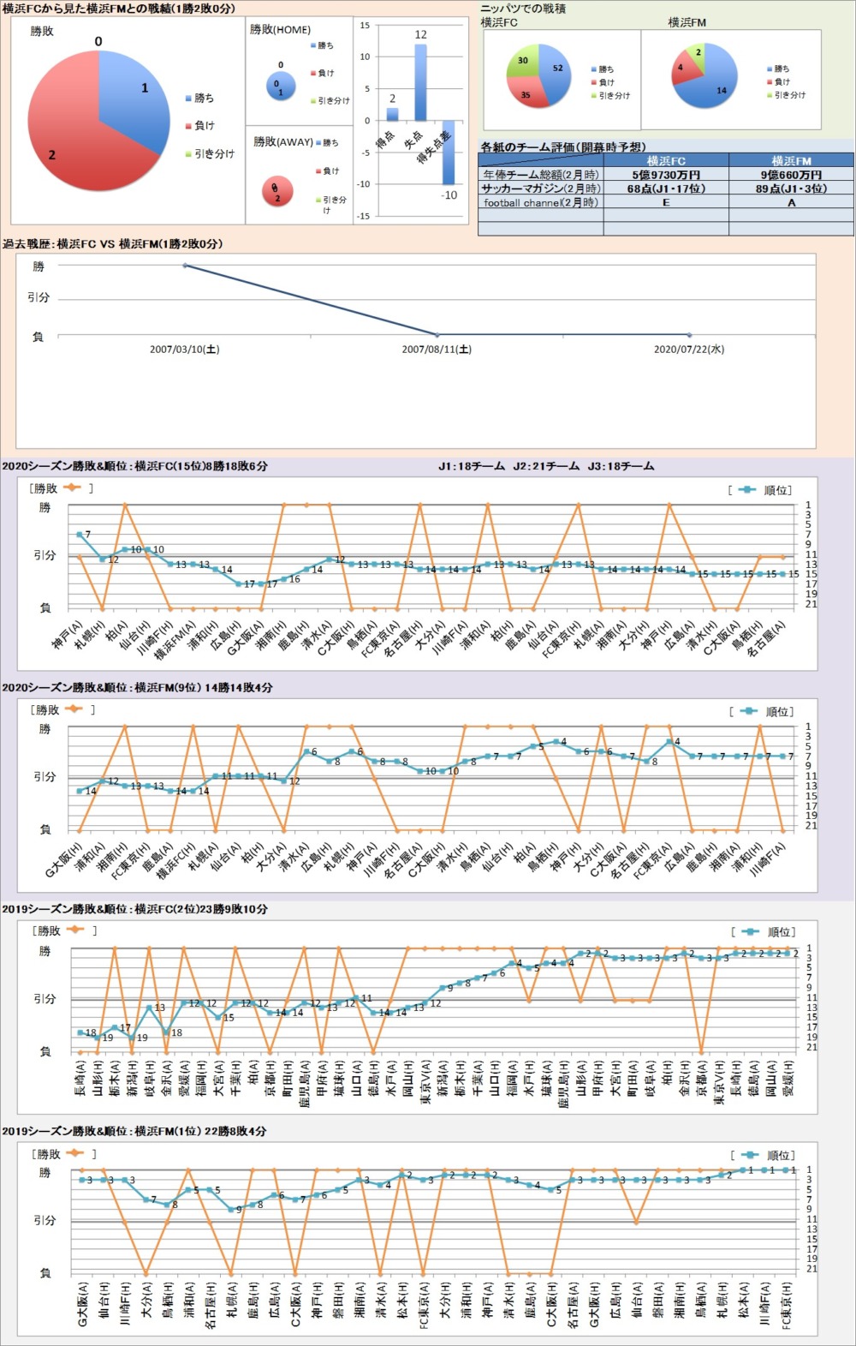Click the 2007/08/11 loss point on history chart

tap(437, 334)
